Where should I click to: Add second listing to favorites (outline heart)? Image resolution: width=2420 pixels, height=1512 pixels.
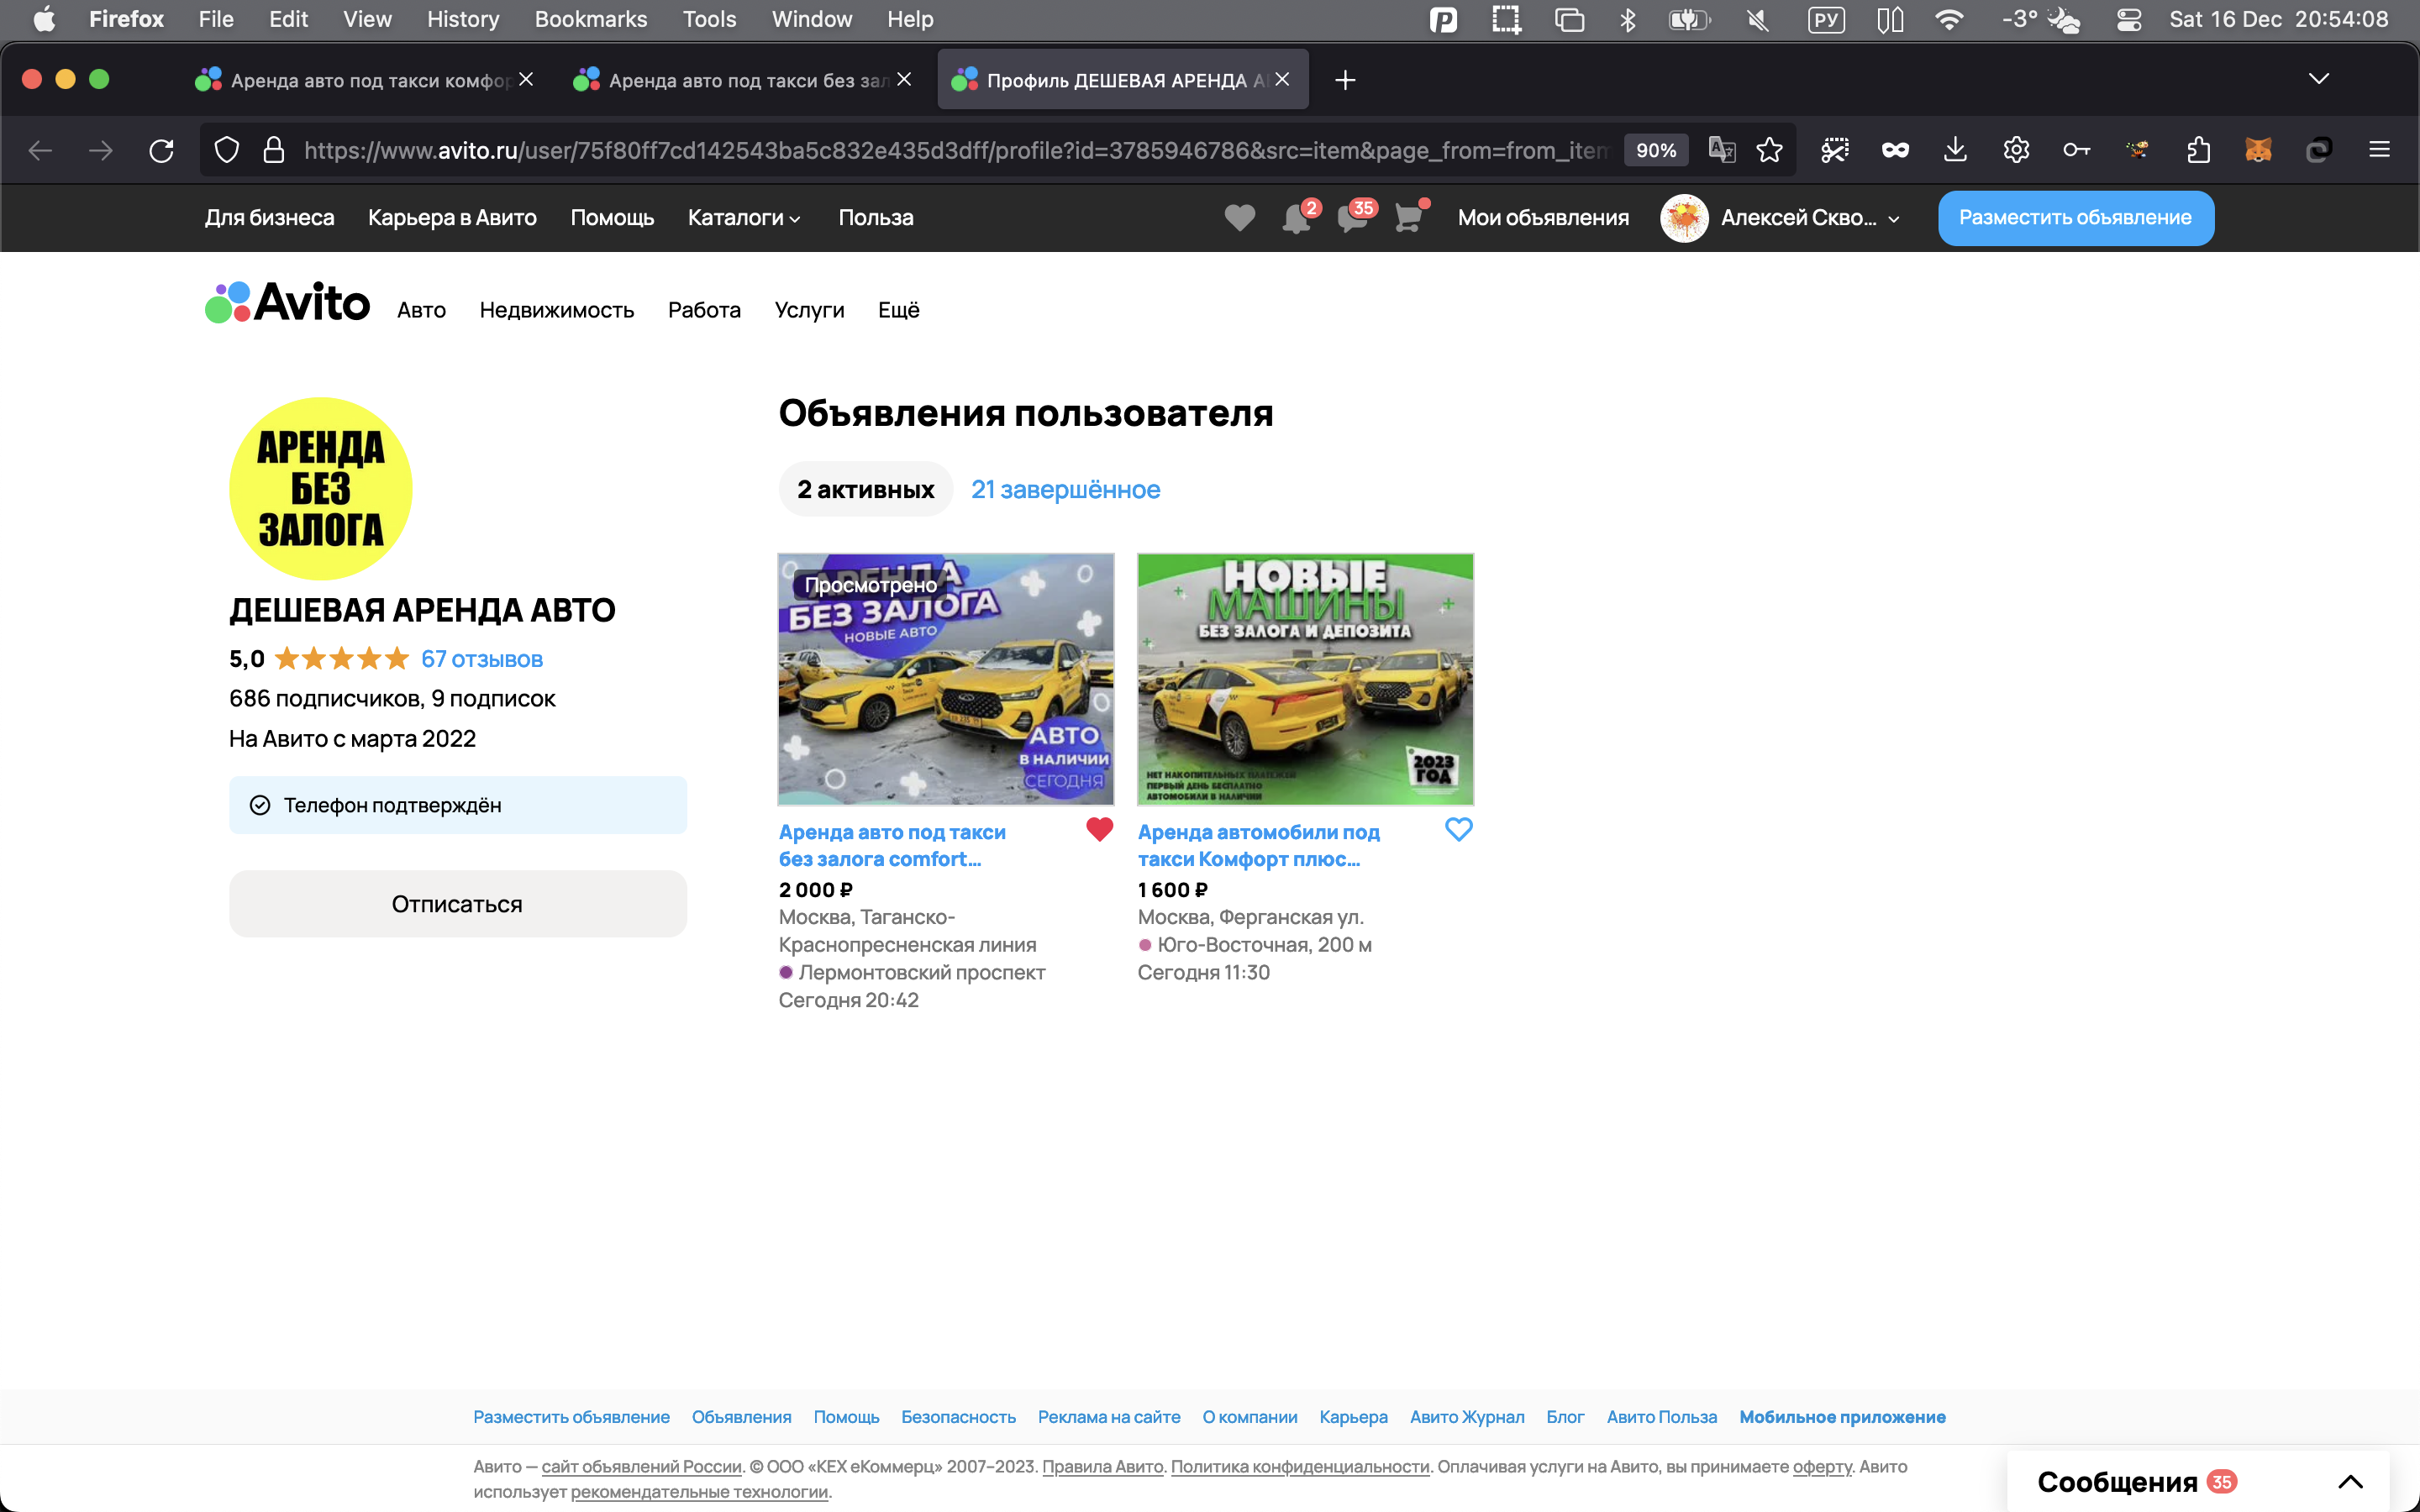(x=1458, y=829)
